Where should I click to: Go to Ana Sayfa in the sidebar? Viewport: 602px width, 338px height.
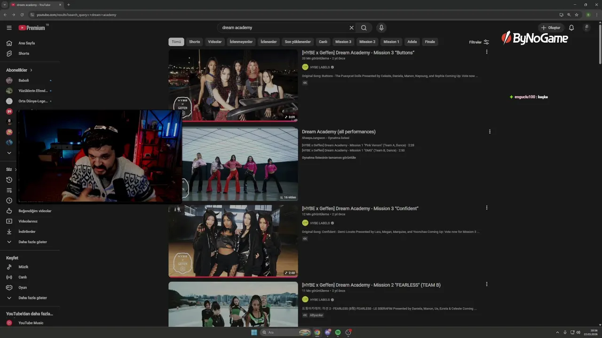point(26,43)
